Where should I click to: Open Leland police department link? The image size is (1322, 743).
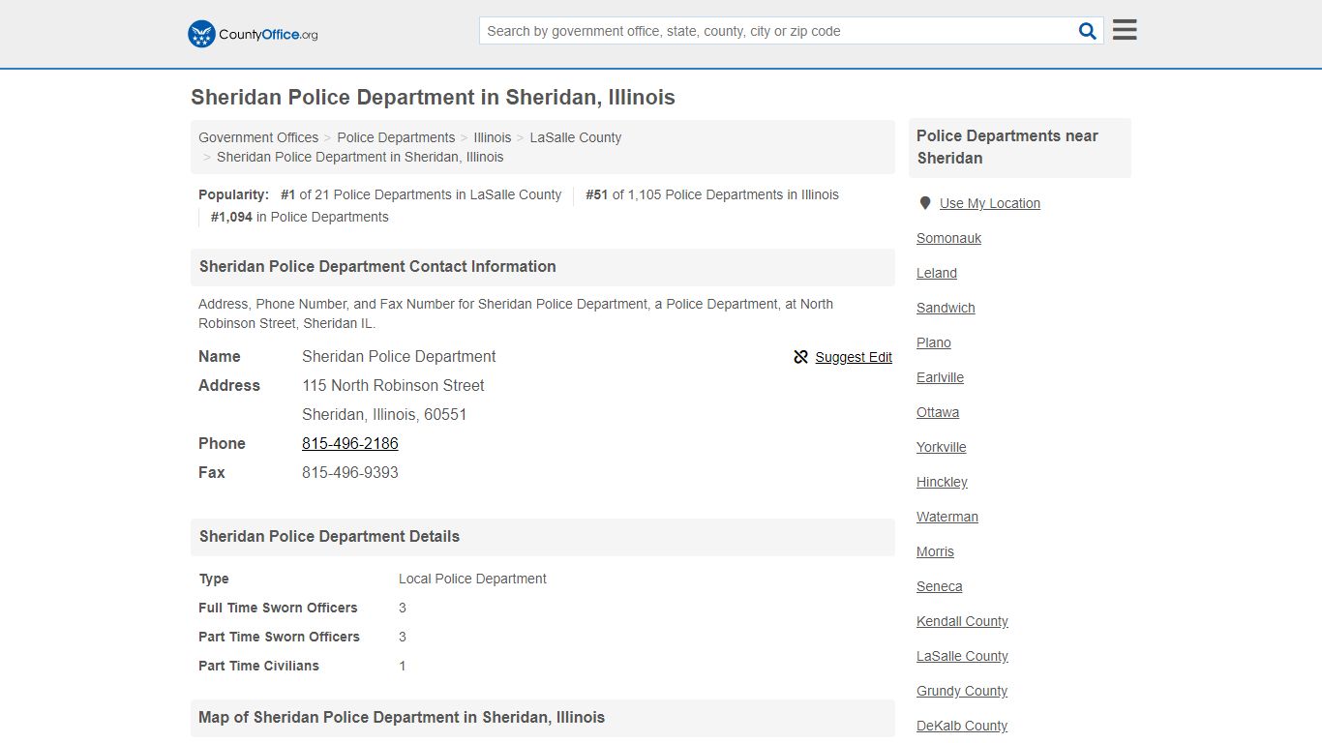point(937,273)
